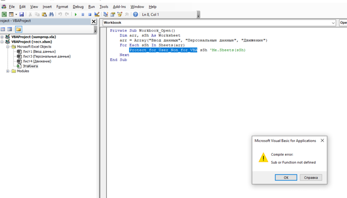Image resolution: width=347 pixels, height=198 pixels.
Task: Collapse Microsoft Excel Objects folder
Action: pos(8,46)
